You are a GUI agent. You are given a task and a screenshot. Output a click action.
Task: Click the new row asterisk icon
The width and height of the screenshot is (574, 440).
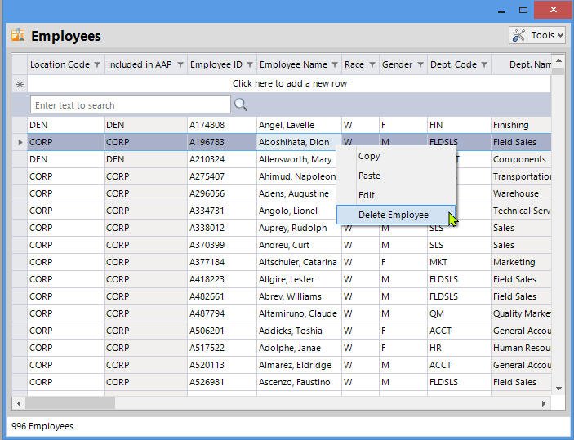tap(20, 84)
